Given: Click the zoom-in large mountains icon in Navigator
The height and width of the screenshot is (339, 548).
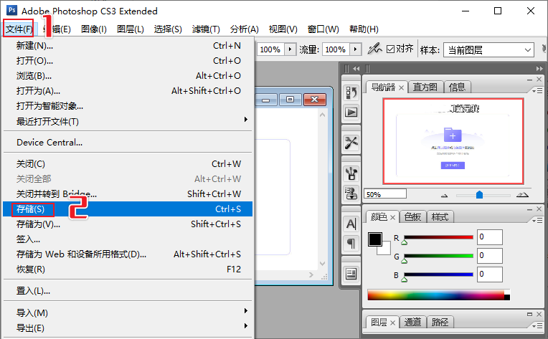Looking at the screenshot, I should (522, 195).
